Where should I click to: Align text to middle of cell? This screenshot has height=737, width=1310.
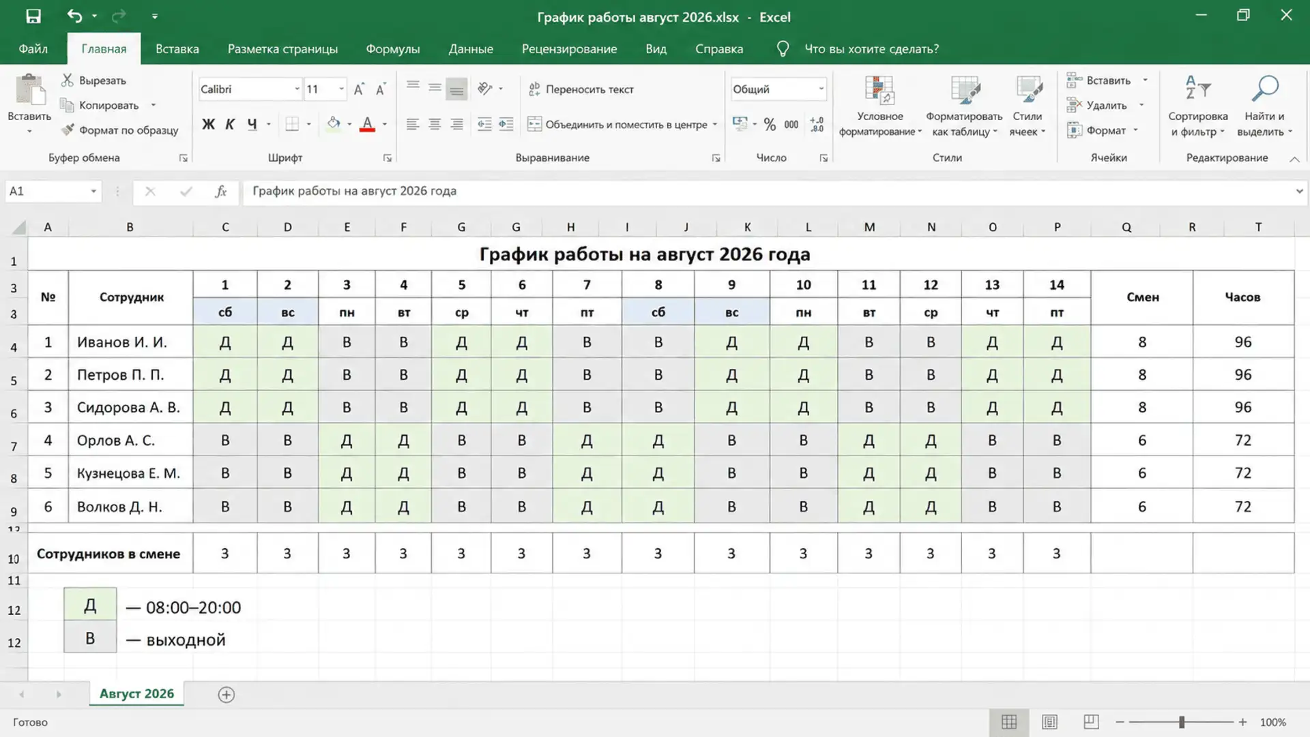tap(435, 88)
